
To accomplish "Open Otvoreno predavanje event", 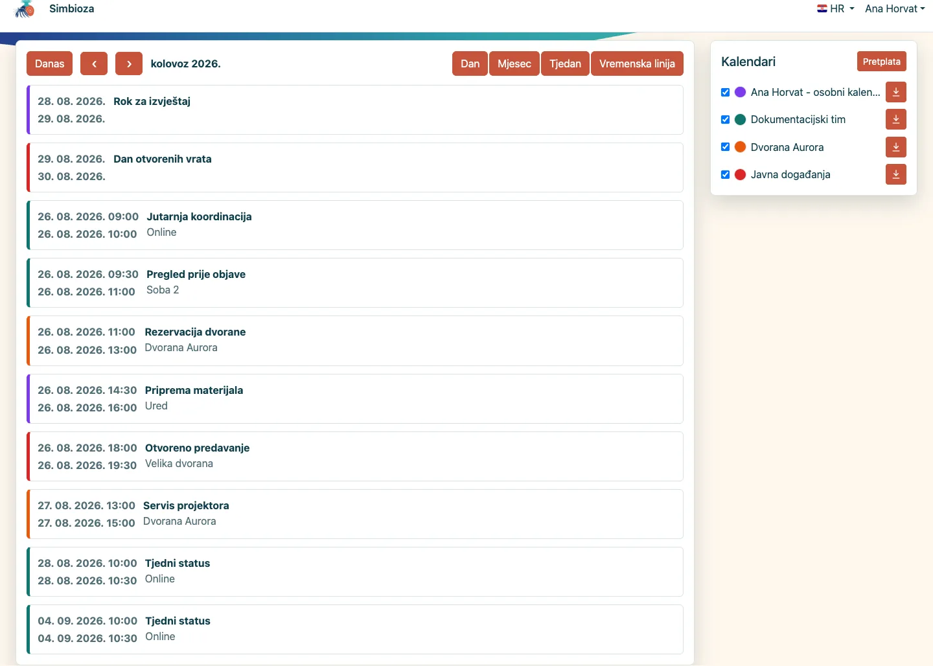I will click(x=355, y=457).
